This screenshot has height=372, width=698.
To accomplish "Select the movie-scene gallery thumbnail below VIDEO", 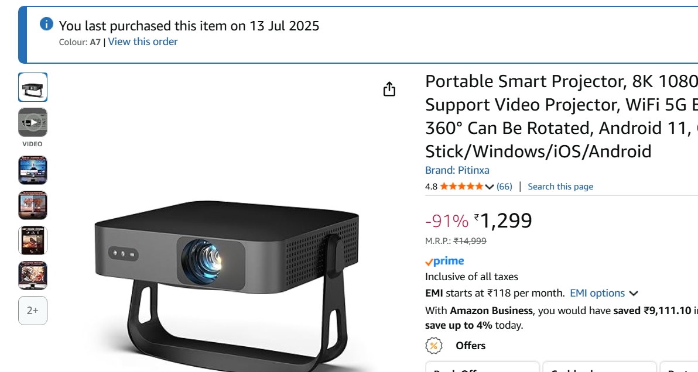I will [33, 170].
